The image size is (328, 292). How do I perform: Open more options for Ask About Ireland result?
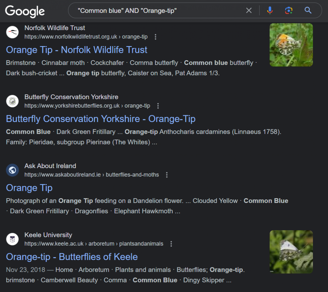(167, 175)
